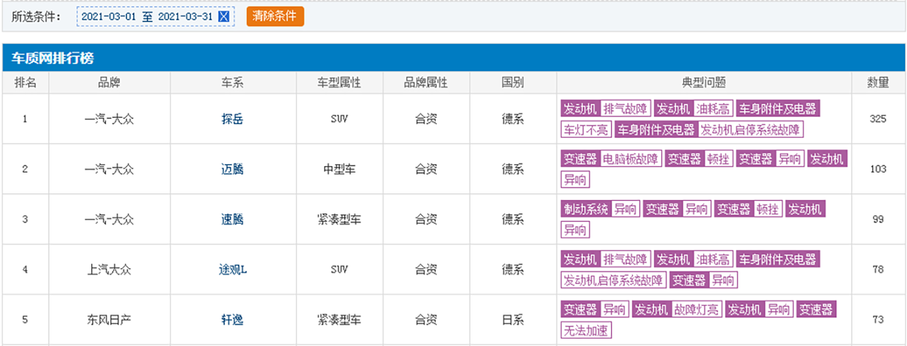Select the quantity value 99
This screenshot has width=907, height=346.
(878, 219)
